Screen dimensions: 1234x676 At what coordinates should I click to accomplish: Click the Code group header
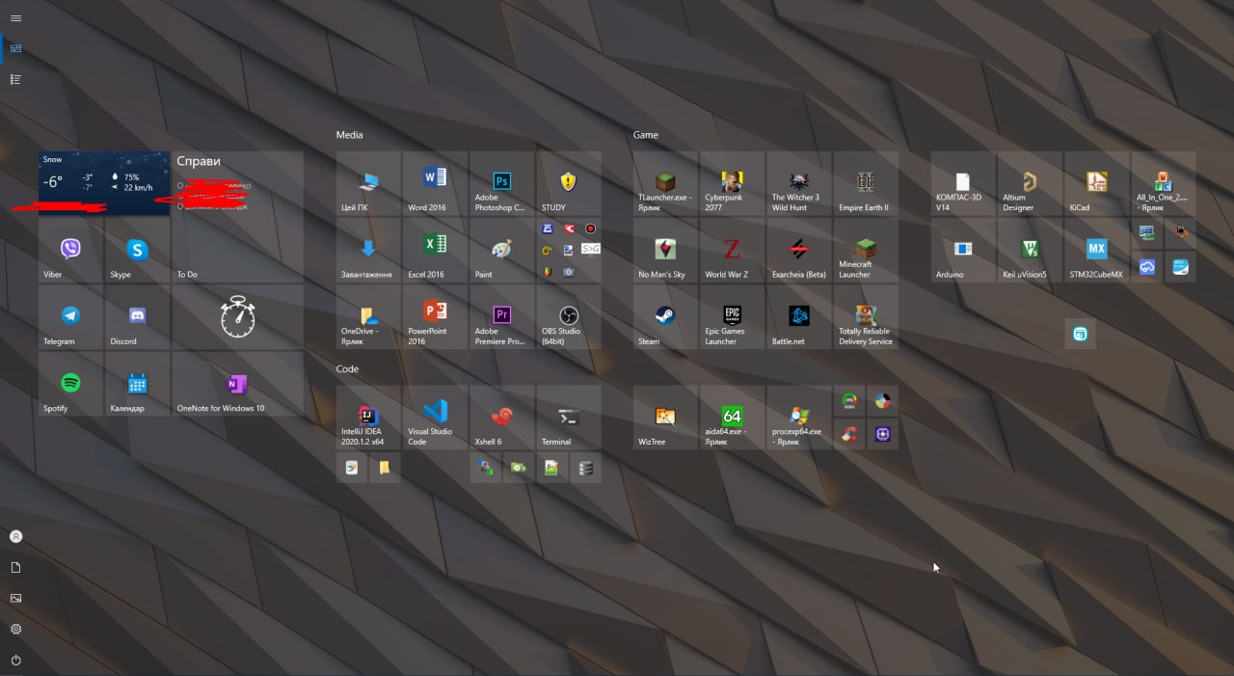(x=347, y=368)
